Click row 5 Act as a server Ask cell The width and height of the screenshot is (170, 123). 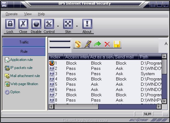pyautogui.click(x=95, y=84)
